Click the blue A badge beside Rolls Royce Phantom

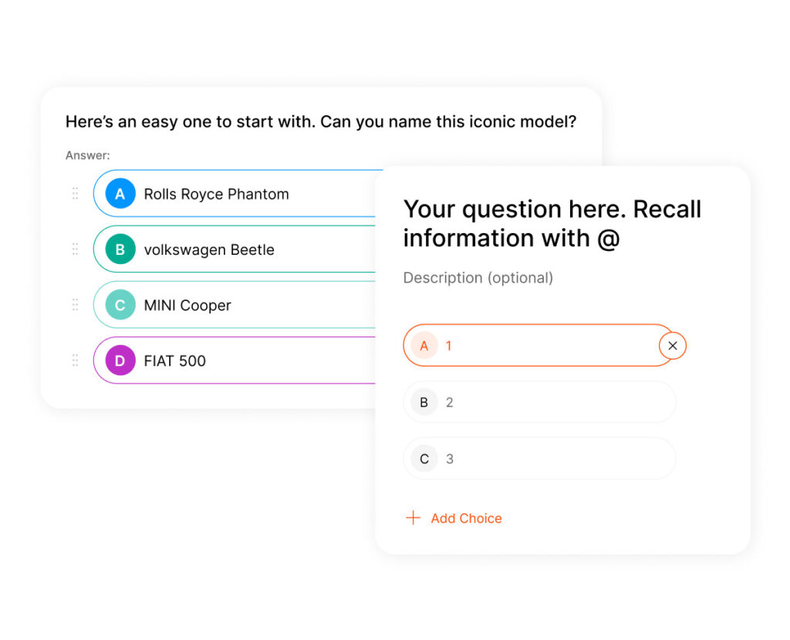[119, 194]
